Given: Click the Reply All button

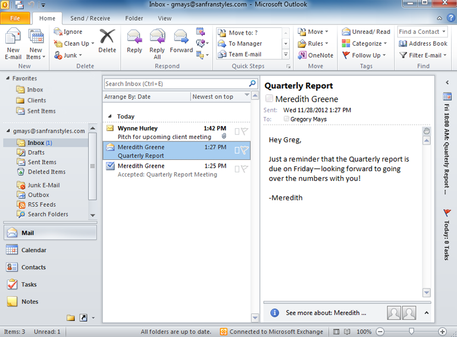Looking at the screenshot, I should pos(157,44).
